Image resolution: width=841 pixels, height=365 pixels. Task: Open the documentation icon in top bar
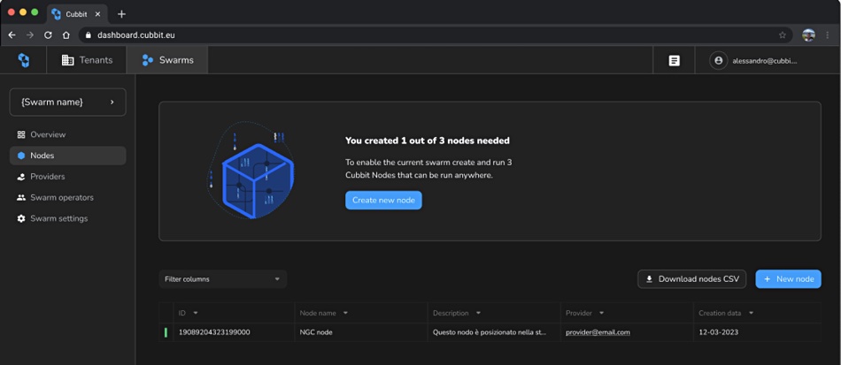pyautogui.click(x=675, y=60)
